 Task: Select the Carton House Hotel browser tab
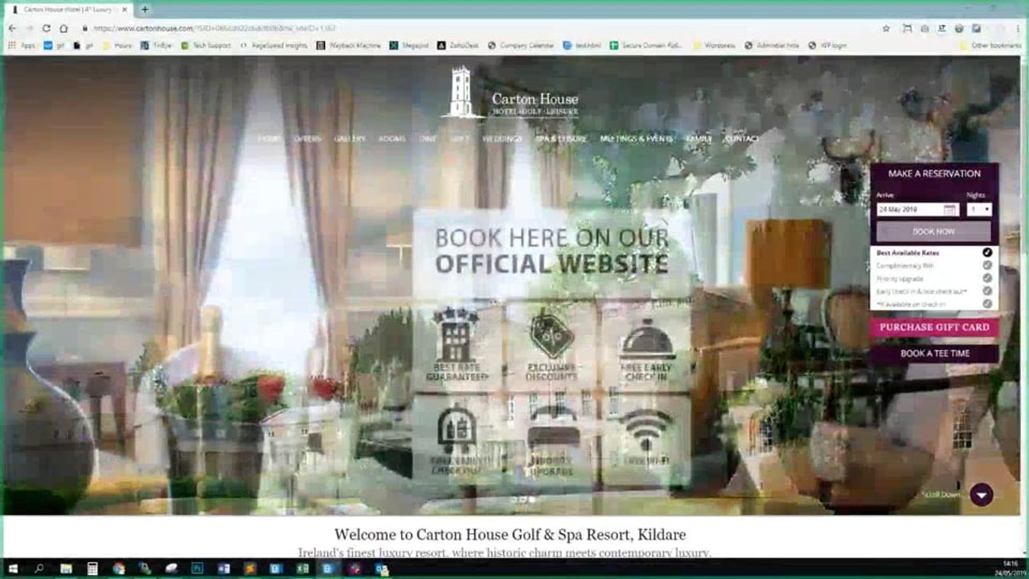[x=68, y=10]
